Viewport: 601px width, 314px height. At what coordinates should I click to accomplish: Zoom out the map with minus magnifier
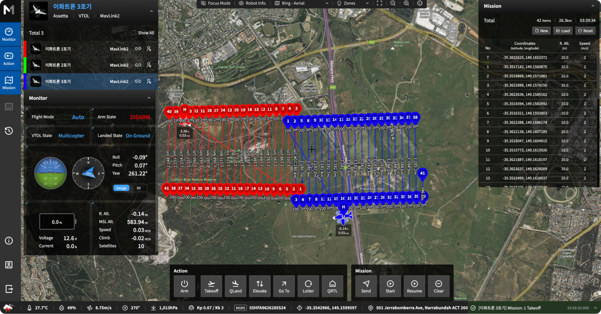click(x=393, y=3)
